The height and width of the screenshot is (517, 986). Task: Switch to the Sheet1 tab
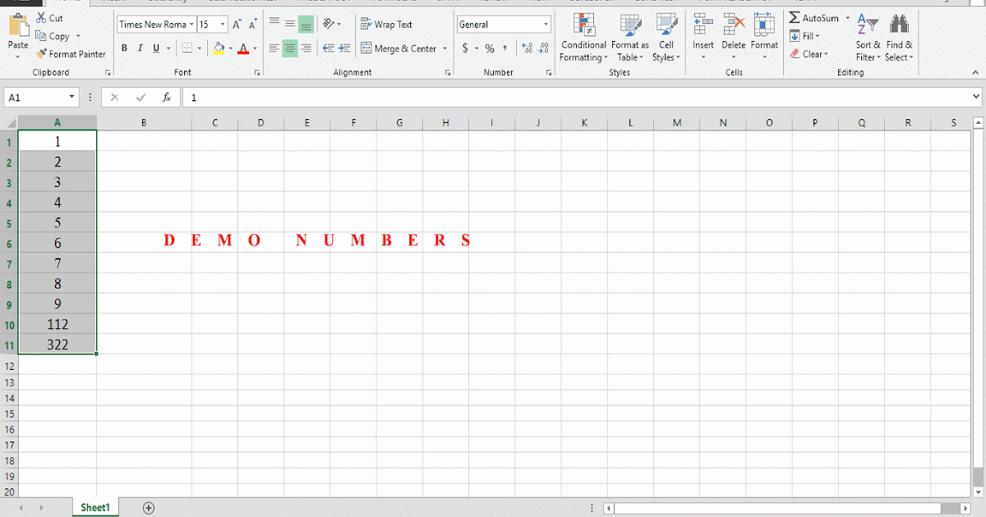[x=94, y=507]
